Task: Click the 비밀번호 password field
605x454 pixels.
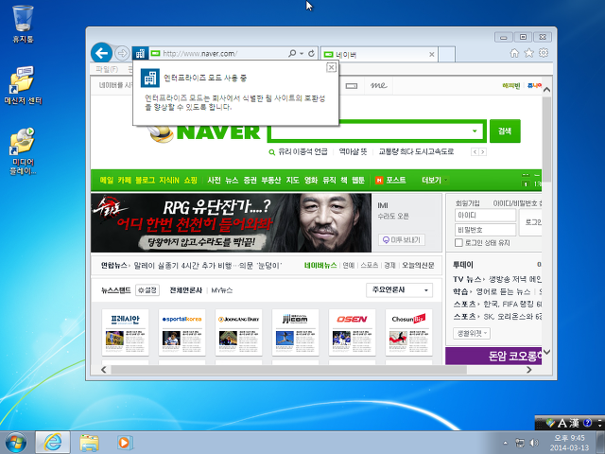Action: pyautogui.click(x=485, y=230)
